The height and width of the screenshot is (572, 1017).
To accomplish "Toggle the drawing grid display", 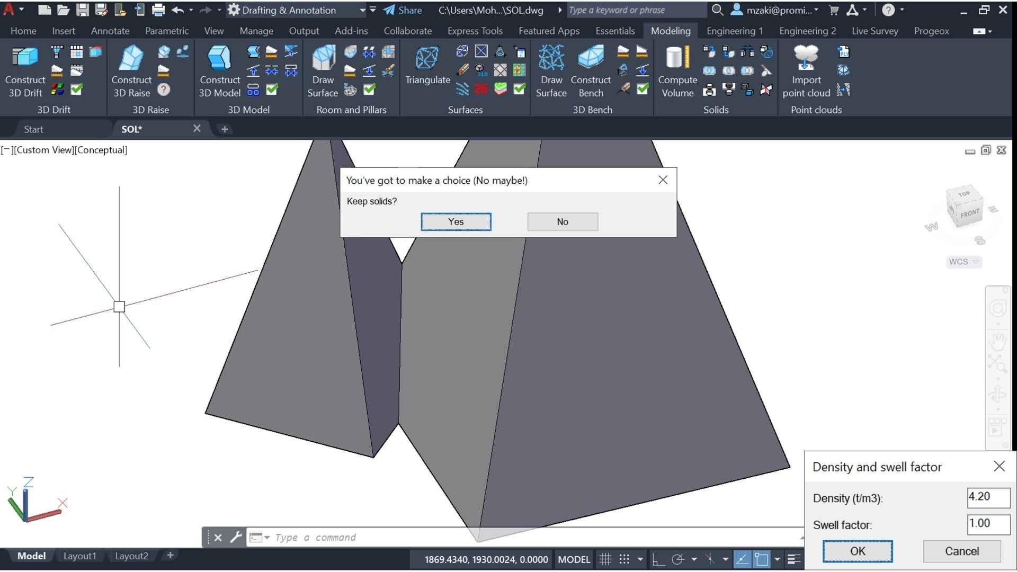I will click(x=605, y=559).
